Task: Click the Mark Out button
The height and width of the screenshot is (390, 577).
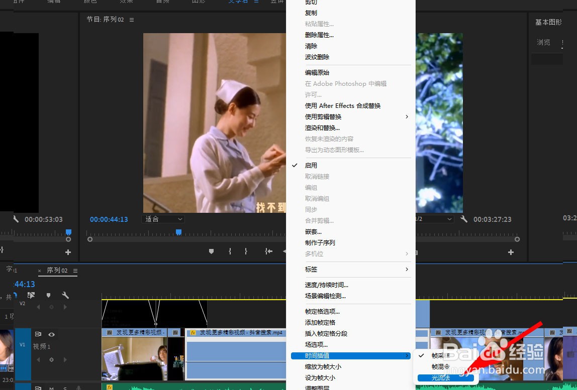Action: (x=246, y=251)
